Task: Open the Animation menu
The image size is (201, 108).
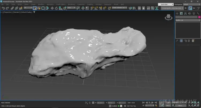Action: pyautogui.click(x=50, y=4)
